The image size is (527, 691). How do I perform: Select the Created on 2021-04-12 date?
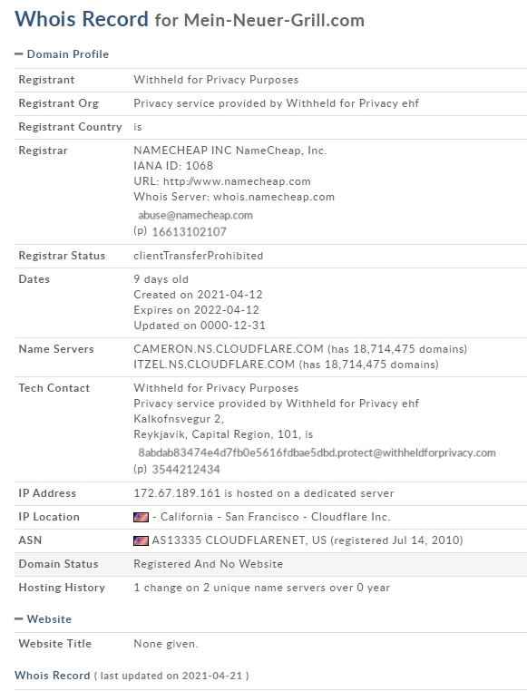198,295
